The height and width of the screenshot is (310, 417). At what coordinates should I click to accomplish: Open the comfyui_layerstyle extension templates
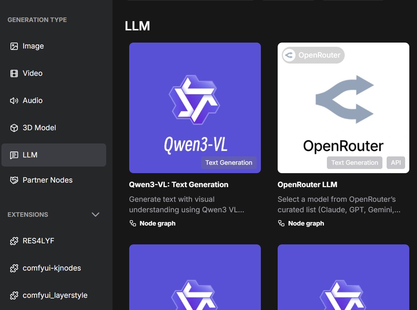pyautogui.click(x=54, y=295)
